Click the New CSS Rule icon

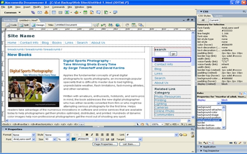[x=235, y=143]
